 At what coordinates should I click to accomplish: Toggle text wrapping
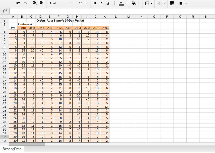pyautogui.click(x=172, y=3)
